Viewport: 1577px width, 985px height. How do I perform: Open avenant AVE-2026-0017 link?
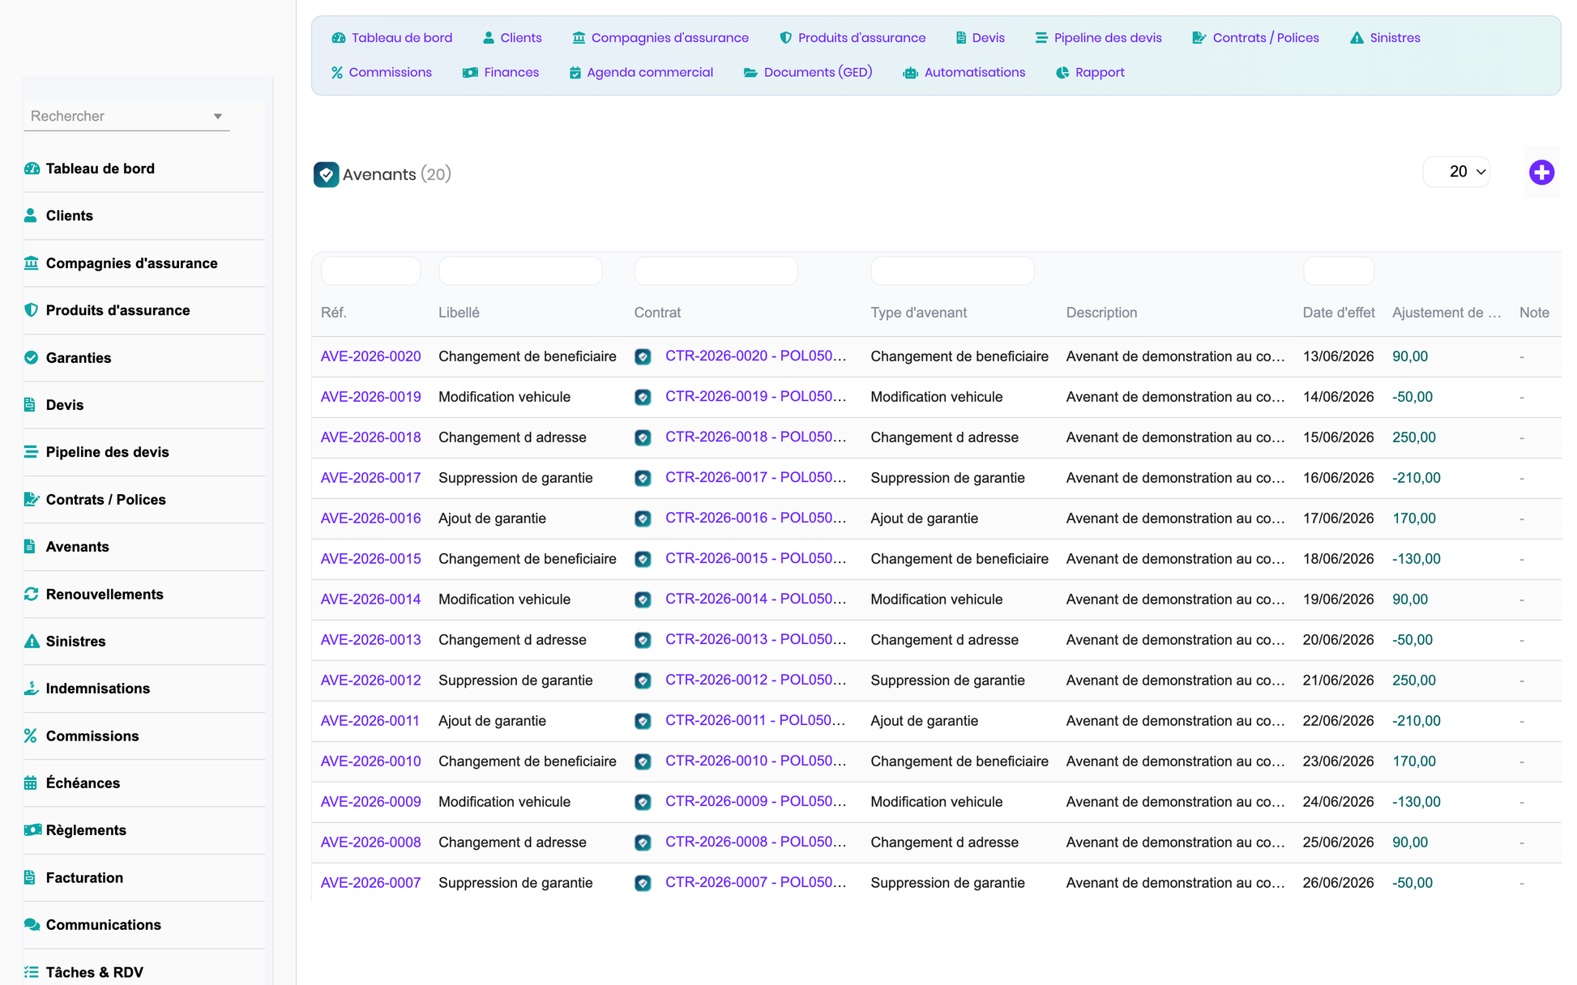pyautogui.click(x=370, y=478)
